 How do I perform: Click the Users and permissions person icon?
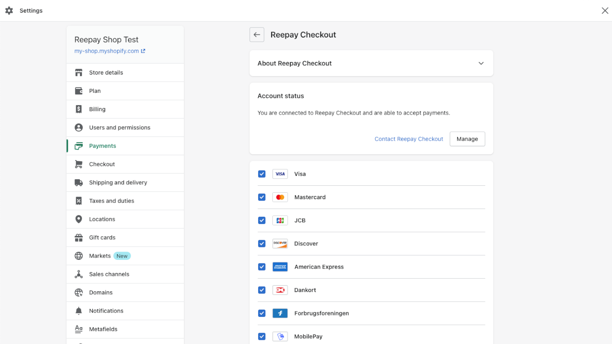[x=79, y=128]
